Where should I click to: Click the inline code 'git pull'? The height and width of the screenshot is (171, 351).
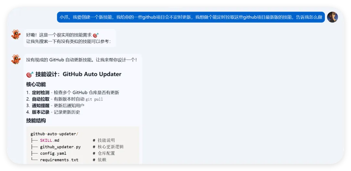click(x=94, y=99)
